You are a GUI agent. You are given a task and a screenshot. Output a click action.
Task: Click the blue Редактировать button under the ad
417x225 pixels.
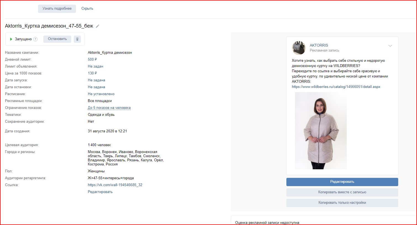(342, 182)
